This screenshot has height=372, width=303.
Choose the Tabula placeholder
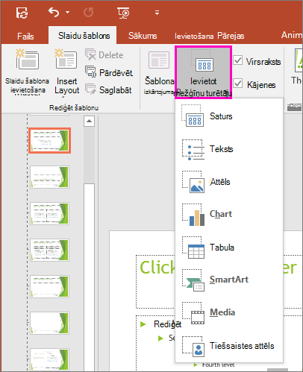pyautogui.click(x=229, y=248)
